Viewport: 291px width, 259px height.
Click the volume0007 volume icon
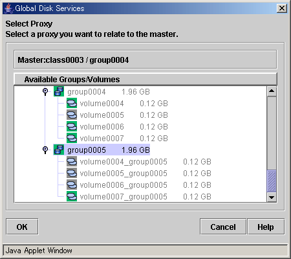coord(72,138)
